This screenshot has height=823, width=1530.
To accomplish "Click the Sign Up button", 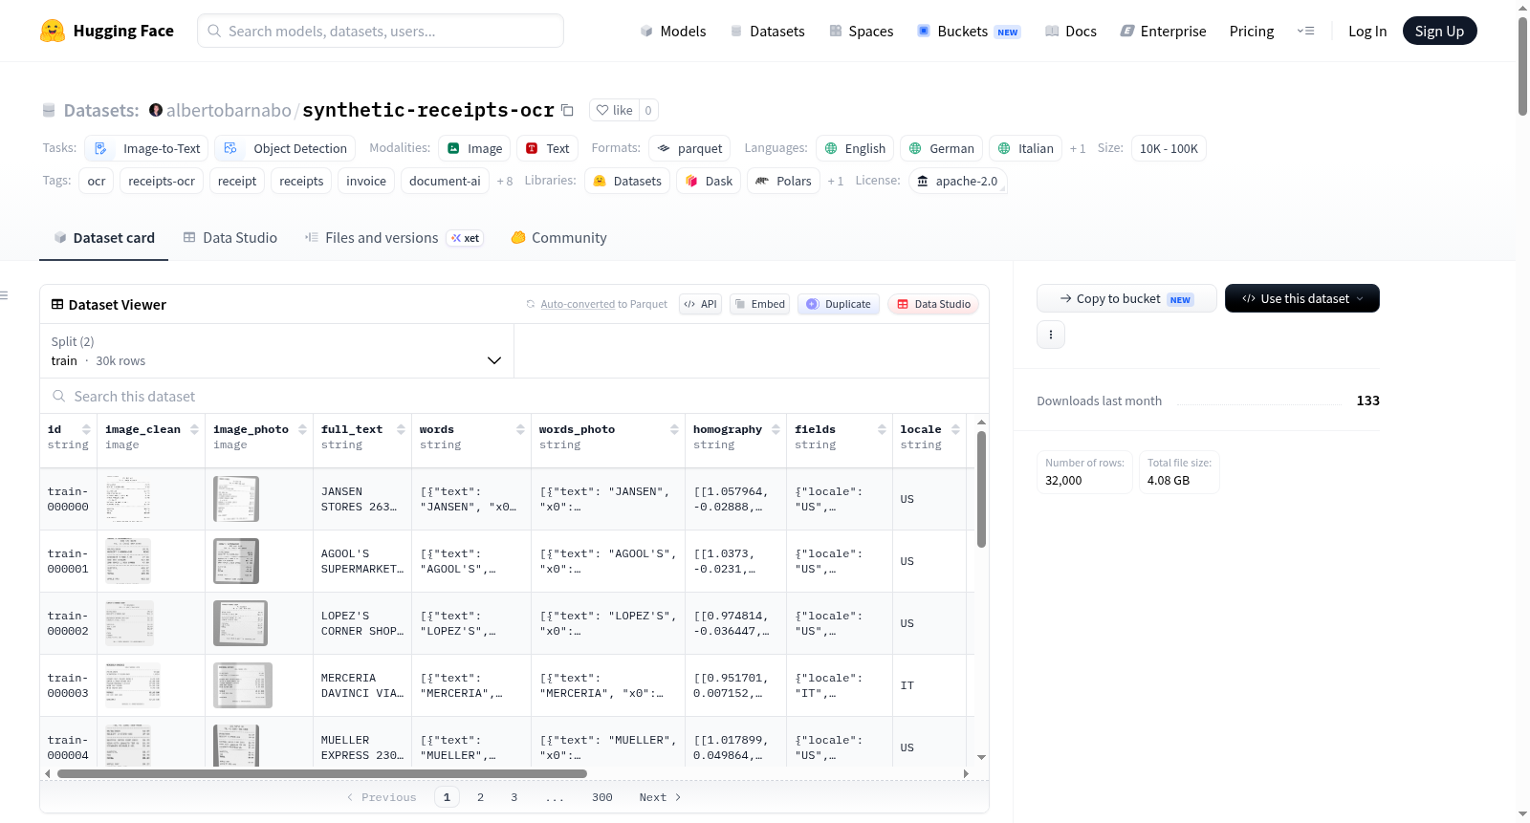I will (x=1440, y=31).
